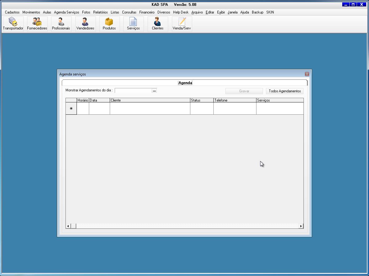Open the Exibir menu

[221, 12]
